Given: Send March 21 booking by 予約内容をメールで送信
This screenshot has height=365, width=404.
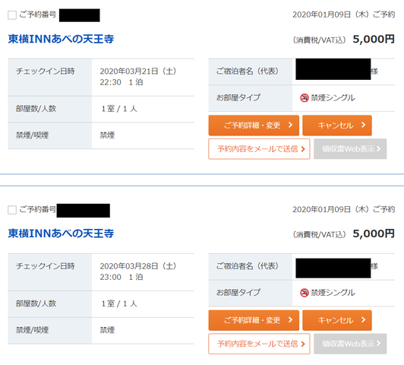Looking at the screenshot, I should click(x=259, y=149).
